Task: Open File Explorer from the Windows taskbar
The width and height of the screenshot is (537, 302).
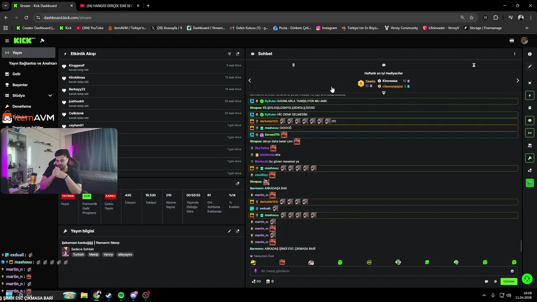Action: click(x=84, y=295)
